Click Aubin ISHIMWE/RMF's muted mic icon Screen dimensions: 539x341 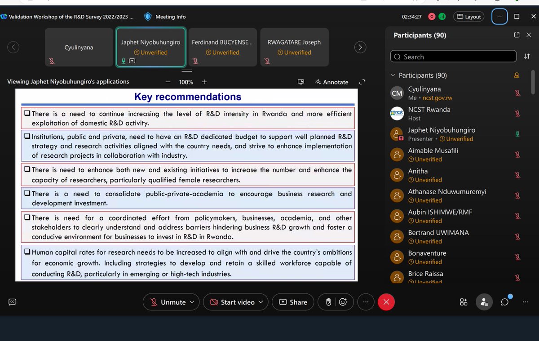[x=517, y=216]
